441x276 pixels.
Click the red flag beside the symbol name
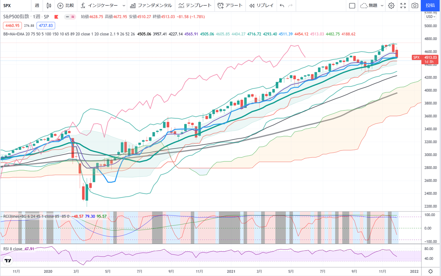pyautogui.click(x=56, y=17)
